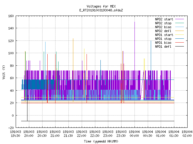Viewport: 193px width, 144px height.
Task: Click the yellow NPD1 start legend line
Action: (179, 35)
